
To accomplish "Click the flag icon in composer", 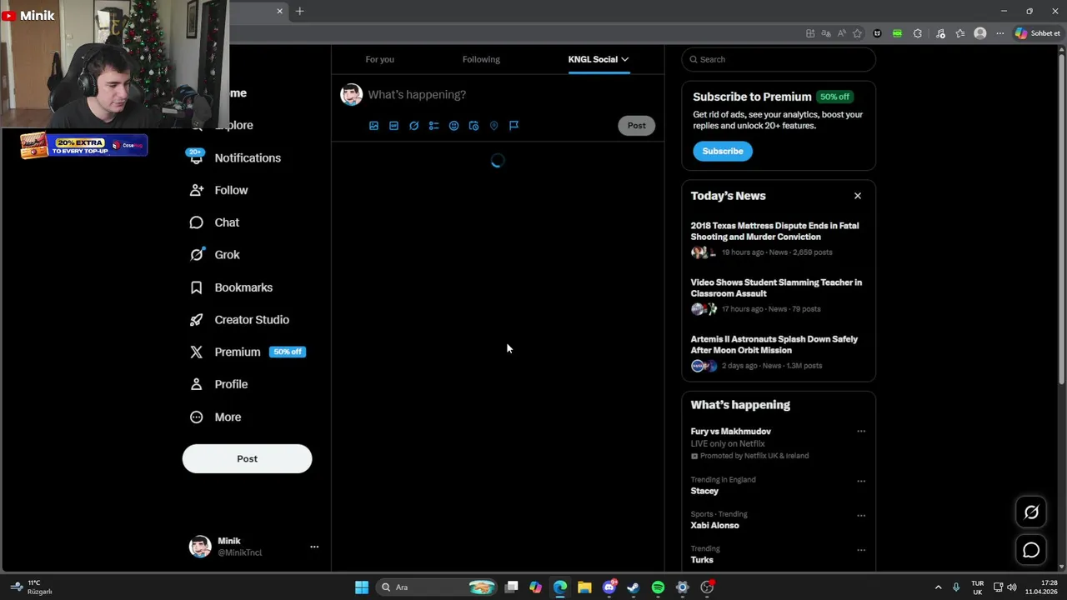I will (x=513, y=126).
